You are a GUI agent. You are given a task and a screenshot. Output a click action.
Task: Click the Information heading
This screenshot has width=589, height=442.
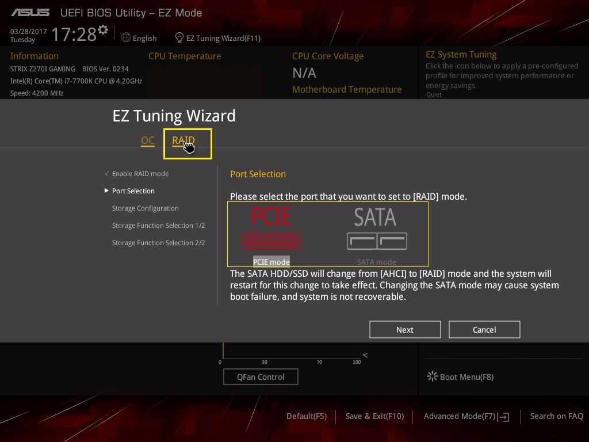tap(34, 56)
